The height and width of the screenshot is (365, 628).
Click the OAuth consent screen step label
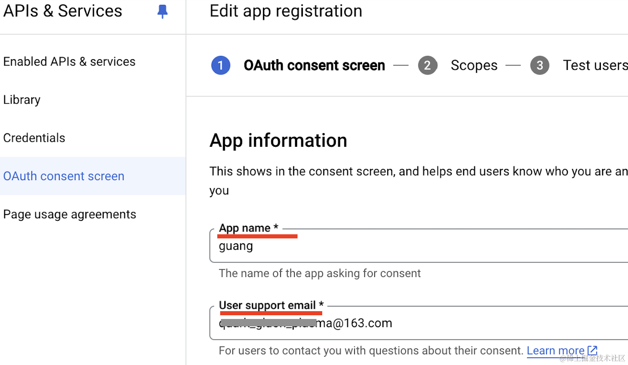(x=314, y=65)
